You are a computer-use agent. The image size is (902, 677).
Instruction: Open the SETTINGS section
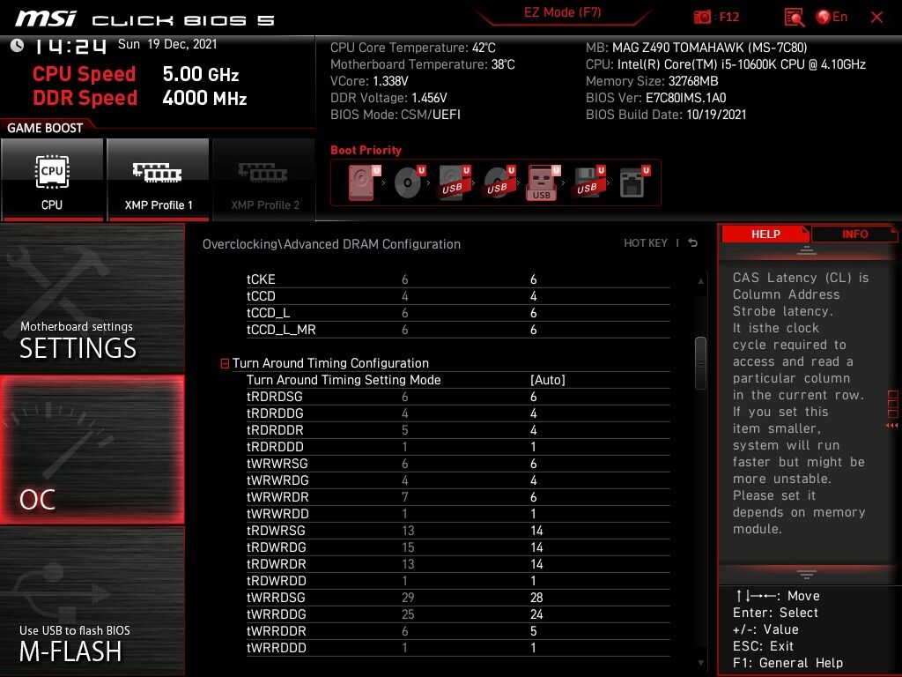[x=92, y=299]
